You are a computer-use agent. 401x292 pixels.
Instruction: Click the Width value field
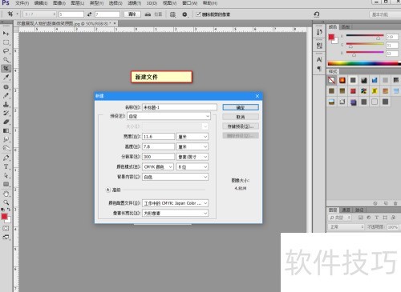(x=158, y=137)
